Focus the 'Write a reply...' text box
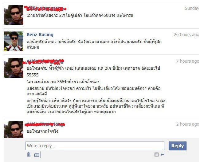This screenshot has height=162, width=204. (95, 146)
